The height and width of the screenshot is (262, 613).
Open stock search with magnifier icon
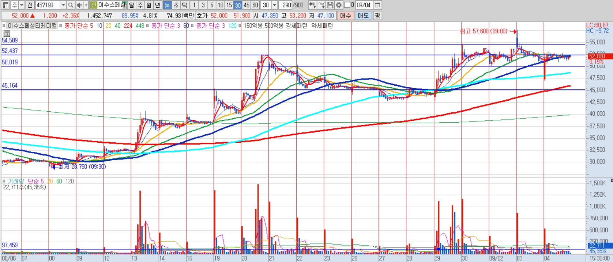coord(71,5)
